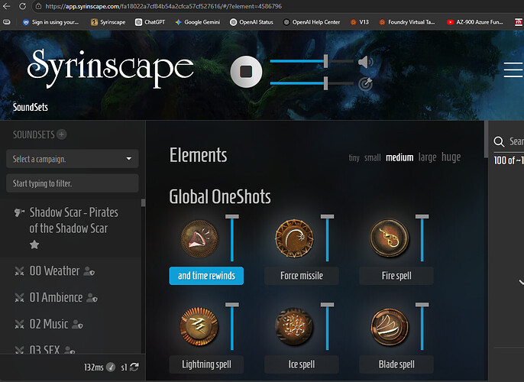
Task: Open the Syrinscape bookmark
Action: (108, 22)
